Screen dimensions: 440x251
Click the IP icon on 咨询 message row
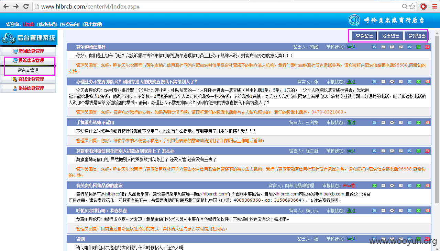(401, 239)
